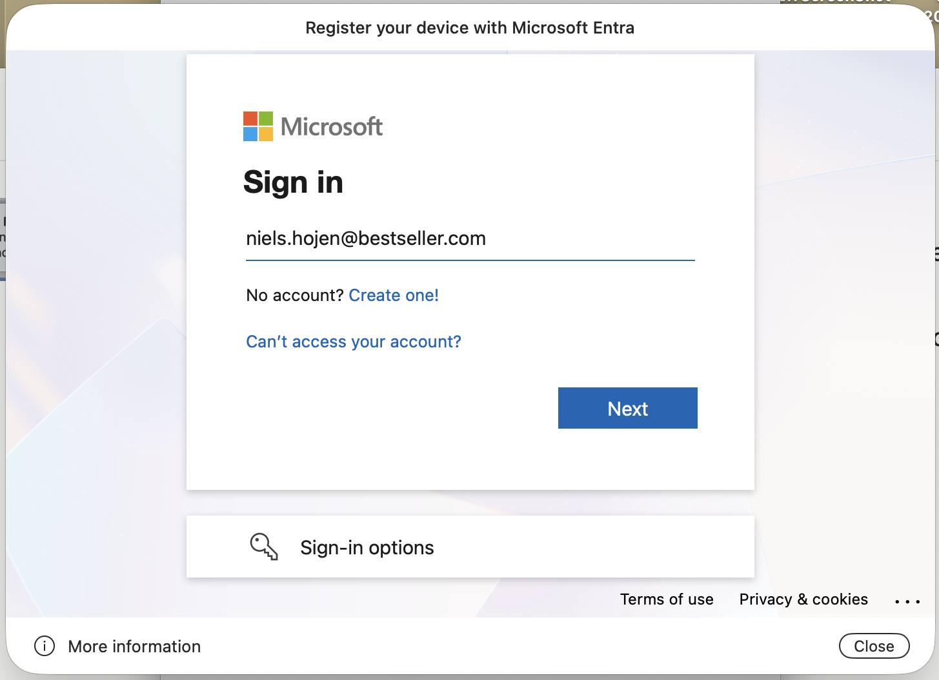Show the More information text link
Image resolution: width=939 pixels, height=680 pixels.
click(134, 646)
